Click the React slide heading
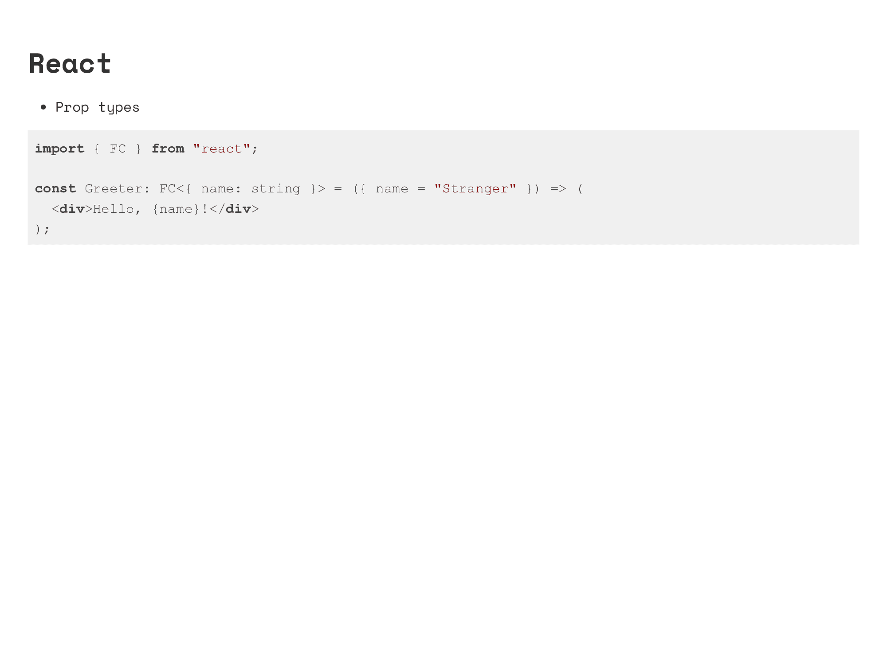The height and width of the screenshot is (665, 887). tap(70, 63)
